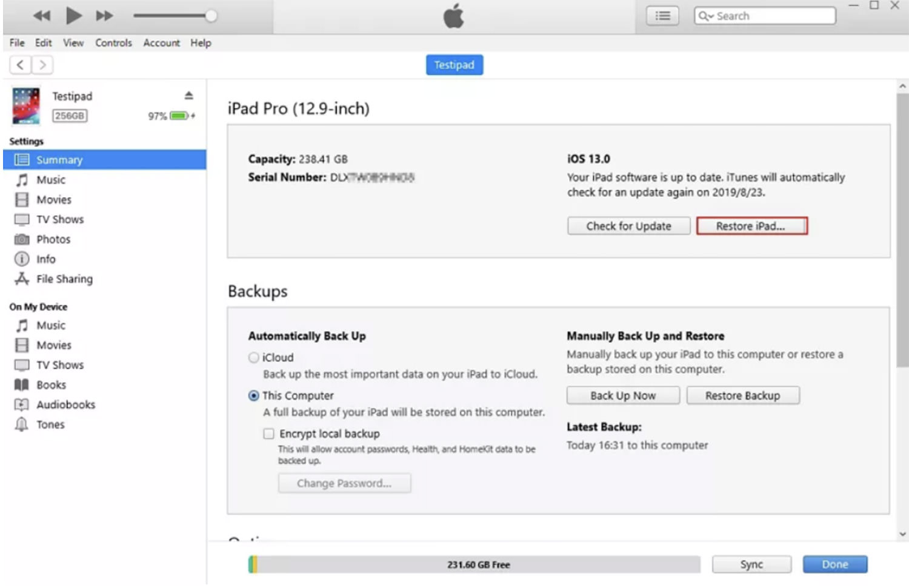The height and width of the screenshot is (586, 909).
Task: Click Check for Update button
Action: 628,226
